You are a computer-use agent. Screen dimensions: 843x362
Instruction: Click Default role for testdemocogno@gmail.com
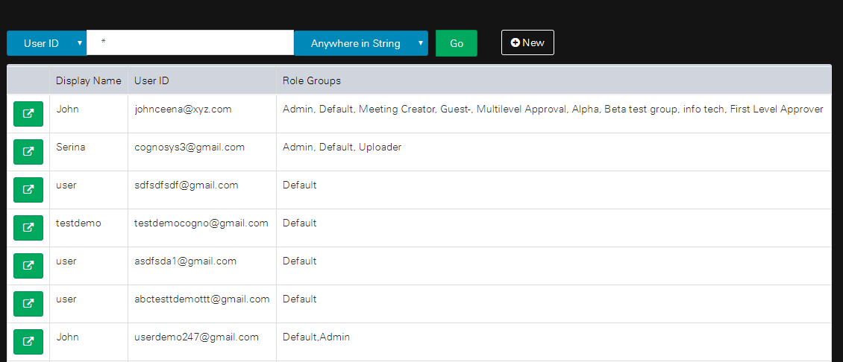299,223
